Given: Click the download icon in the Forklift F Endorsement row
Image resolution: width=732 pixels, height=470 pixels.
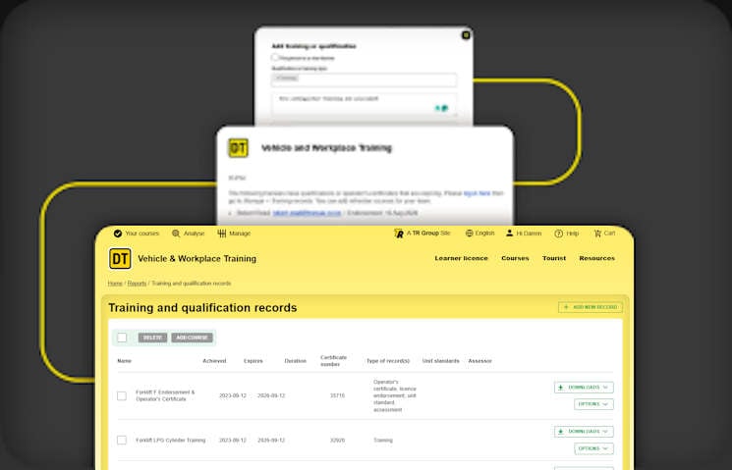Looking at the screenshot, I should 561,388.
